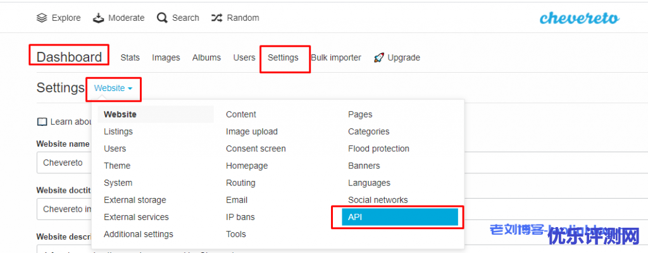Select External storage menu entry
Viewport: 648px width, 253px height.
tap(135, 200)
